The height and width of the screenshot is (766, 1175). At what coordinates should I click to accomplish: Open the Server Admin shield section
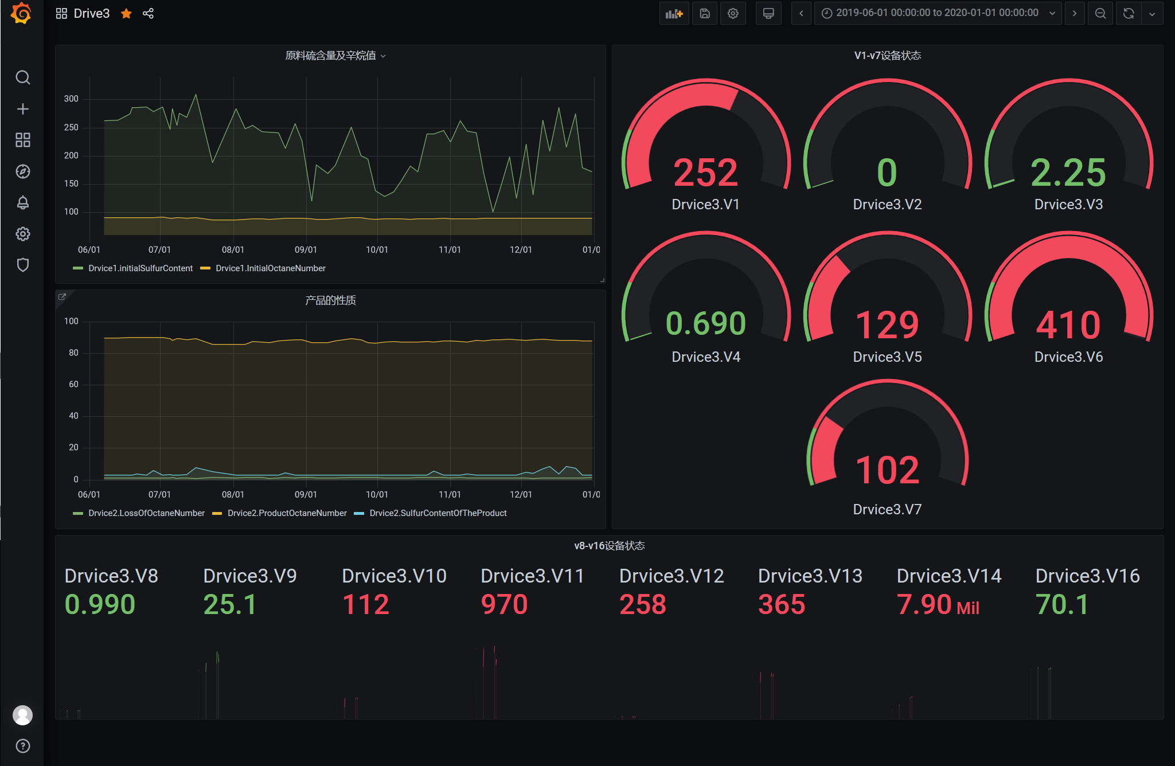[x=23, y=265]
